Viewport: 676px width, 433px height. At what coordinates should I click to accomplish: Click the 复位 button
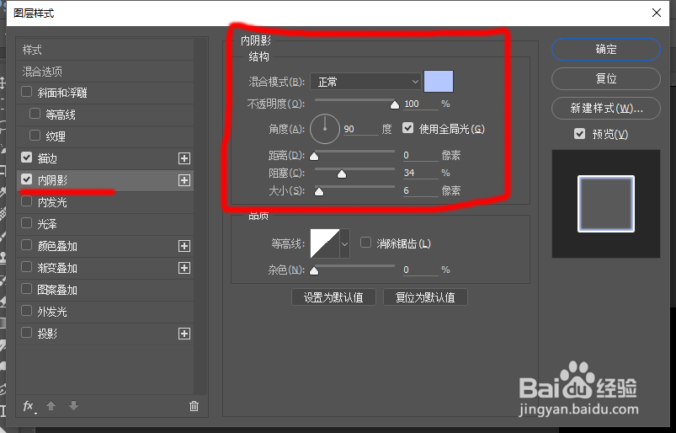click(x=606, y=78)
